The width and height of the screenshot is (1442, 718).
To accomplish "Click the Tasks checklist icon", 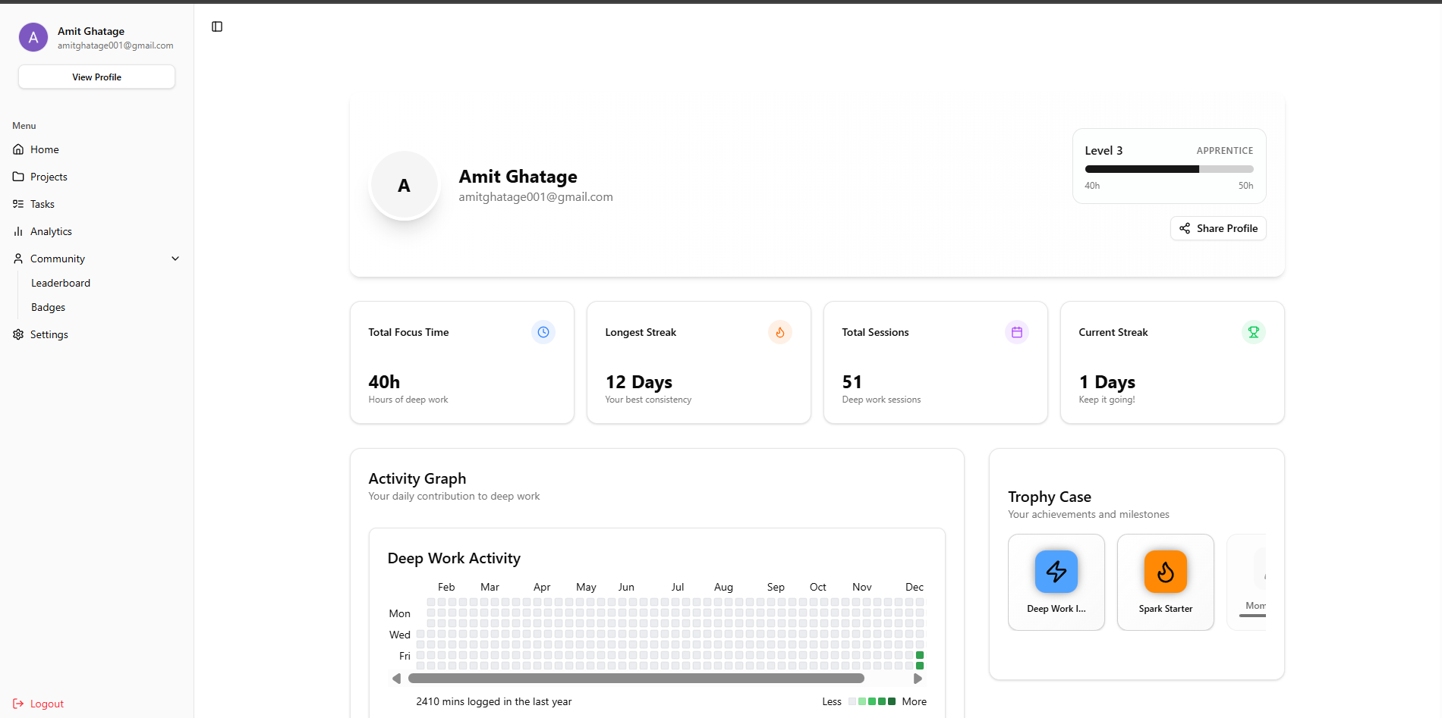I will coord(18,204).
